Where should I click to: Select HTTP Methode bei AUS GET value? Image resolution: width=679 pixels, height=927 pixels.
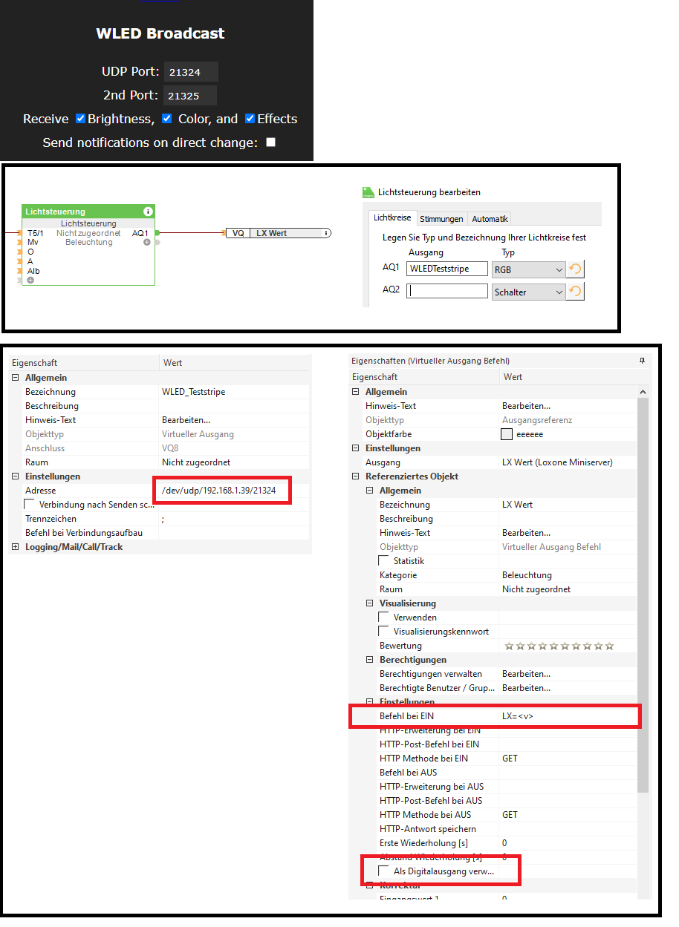[x=510, y=815]
